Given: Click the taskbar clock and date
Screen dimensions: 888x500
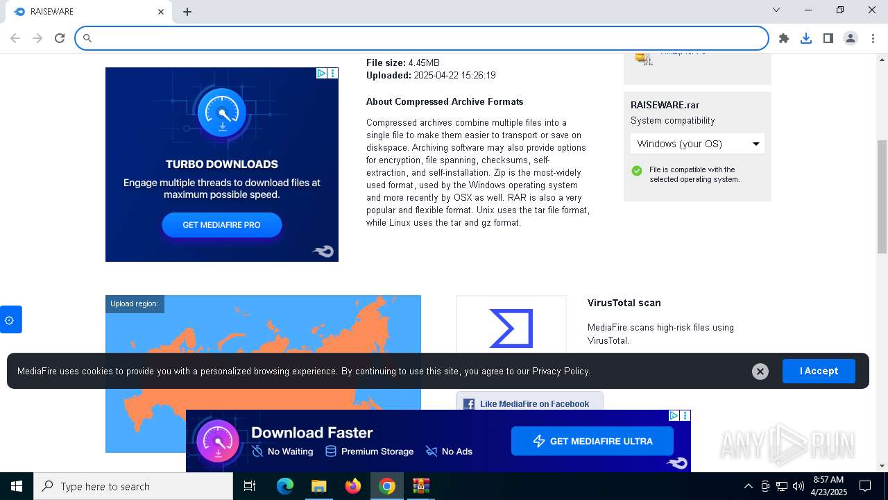Looking at the screenshot, I should pyautogui.click(x=828, y=486).
